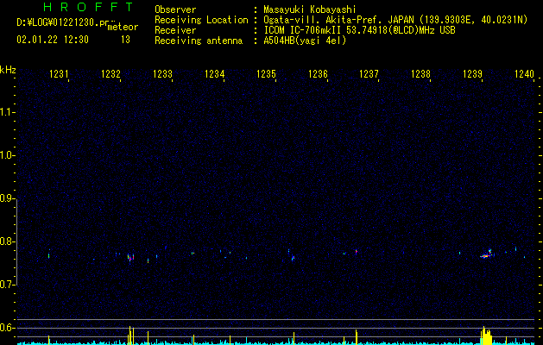The width and height of the screenshot is (543, 345).
Task: Click the 1240 time marker
Action: [x=524, y=73]
